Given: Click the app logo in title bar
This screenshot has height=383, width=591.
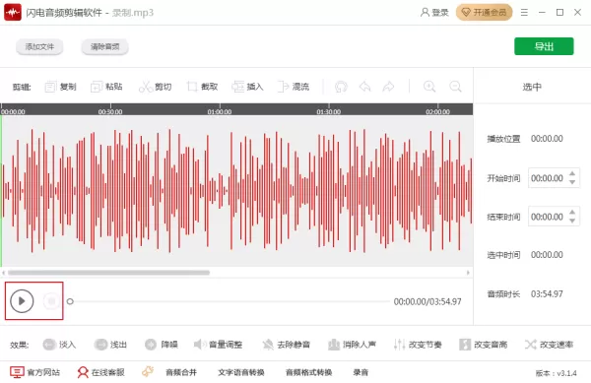Looking at the screenshot, I should [x=13, y=13].
